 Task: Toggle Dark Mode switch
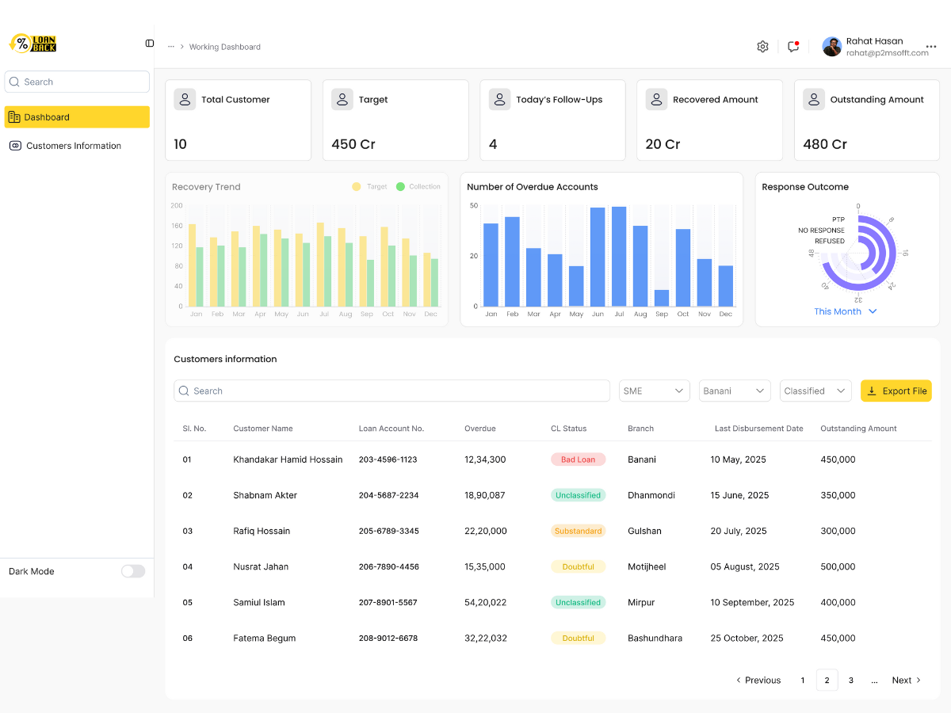point(133,571)
